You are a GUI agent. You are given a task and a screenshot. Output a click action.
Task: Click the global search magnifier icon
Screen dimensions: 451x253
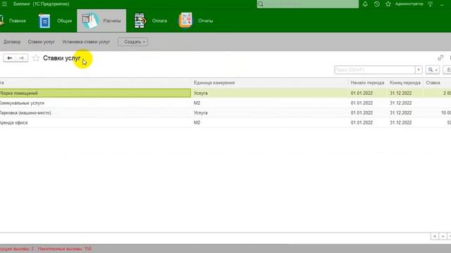[261, 4]
